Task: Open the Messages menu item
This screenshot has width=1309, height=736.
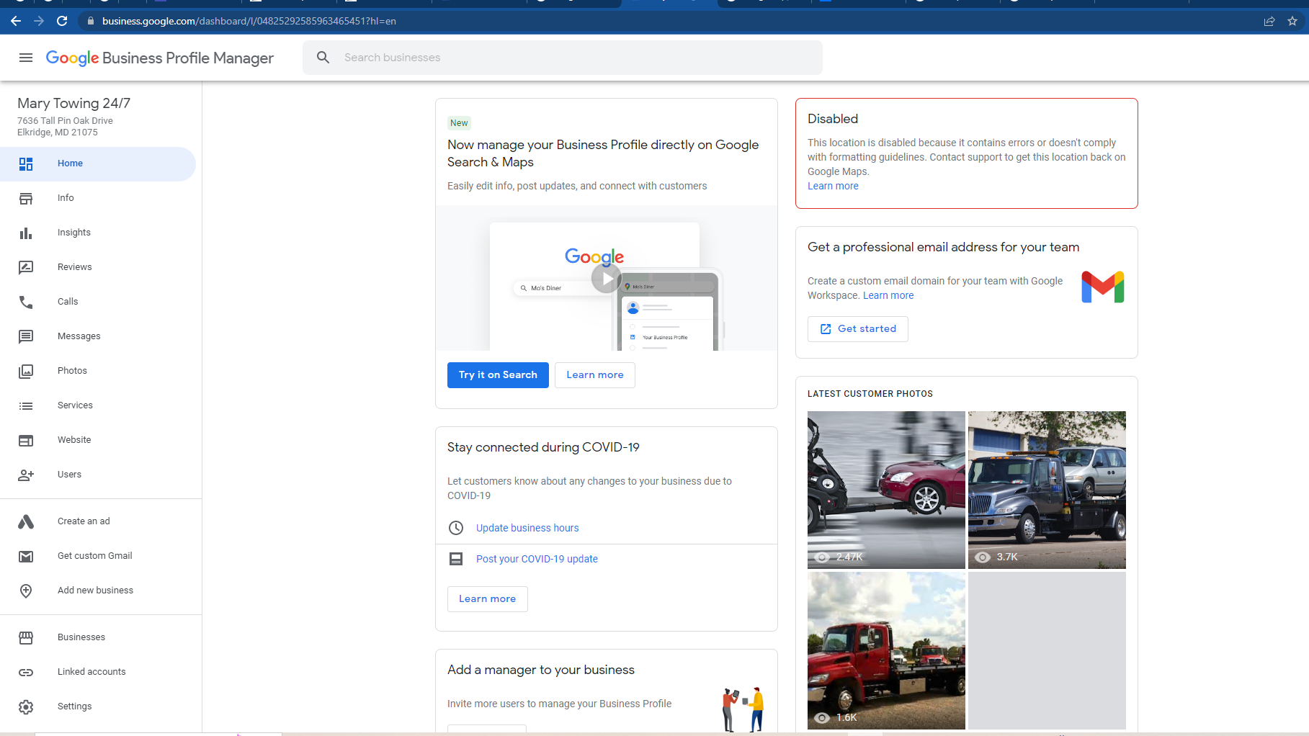Action: 98,336
